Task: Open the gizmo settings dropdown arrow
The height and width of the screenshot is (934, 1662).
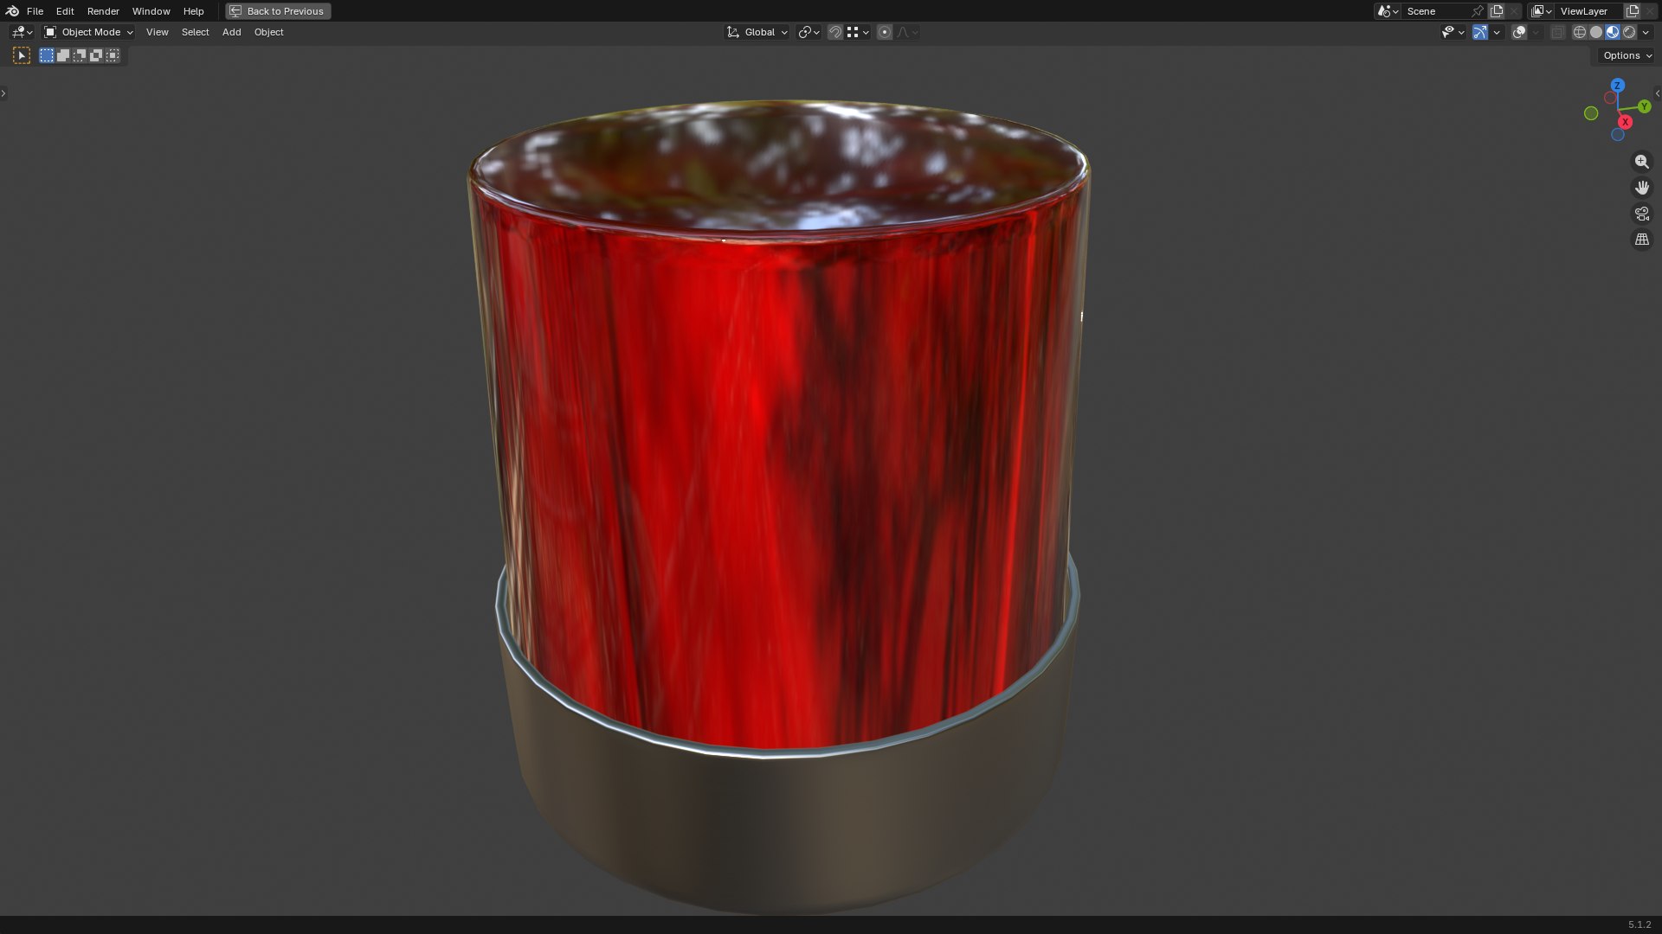Action: pyautogui.click(x=1496, y=32)
